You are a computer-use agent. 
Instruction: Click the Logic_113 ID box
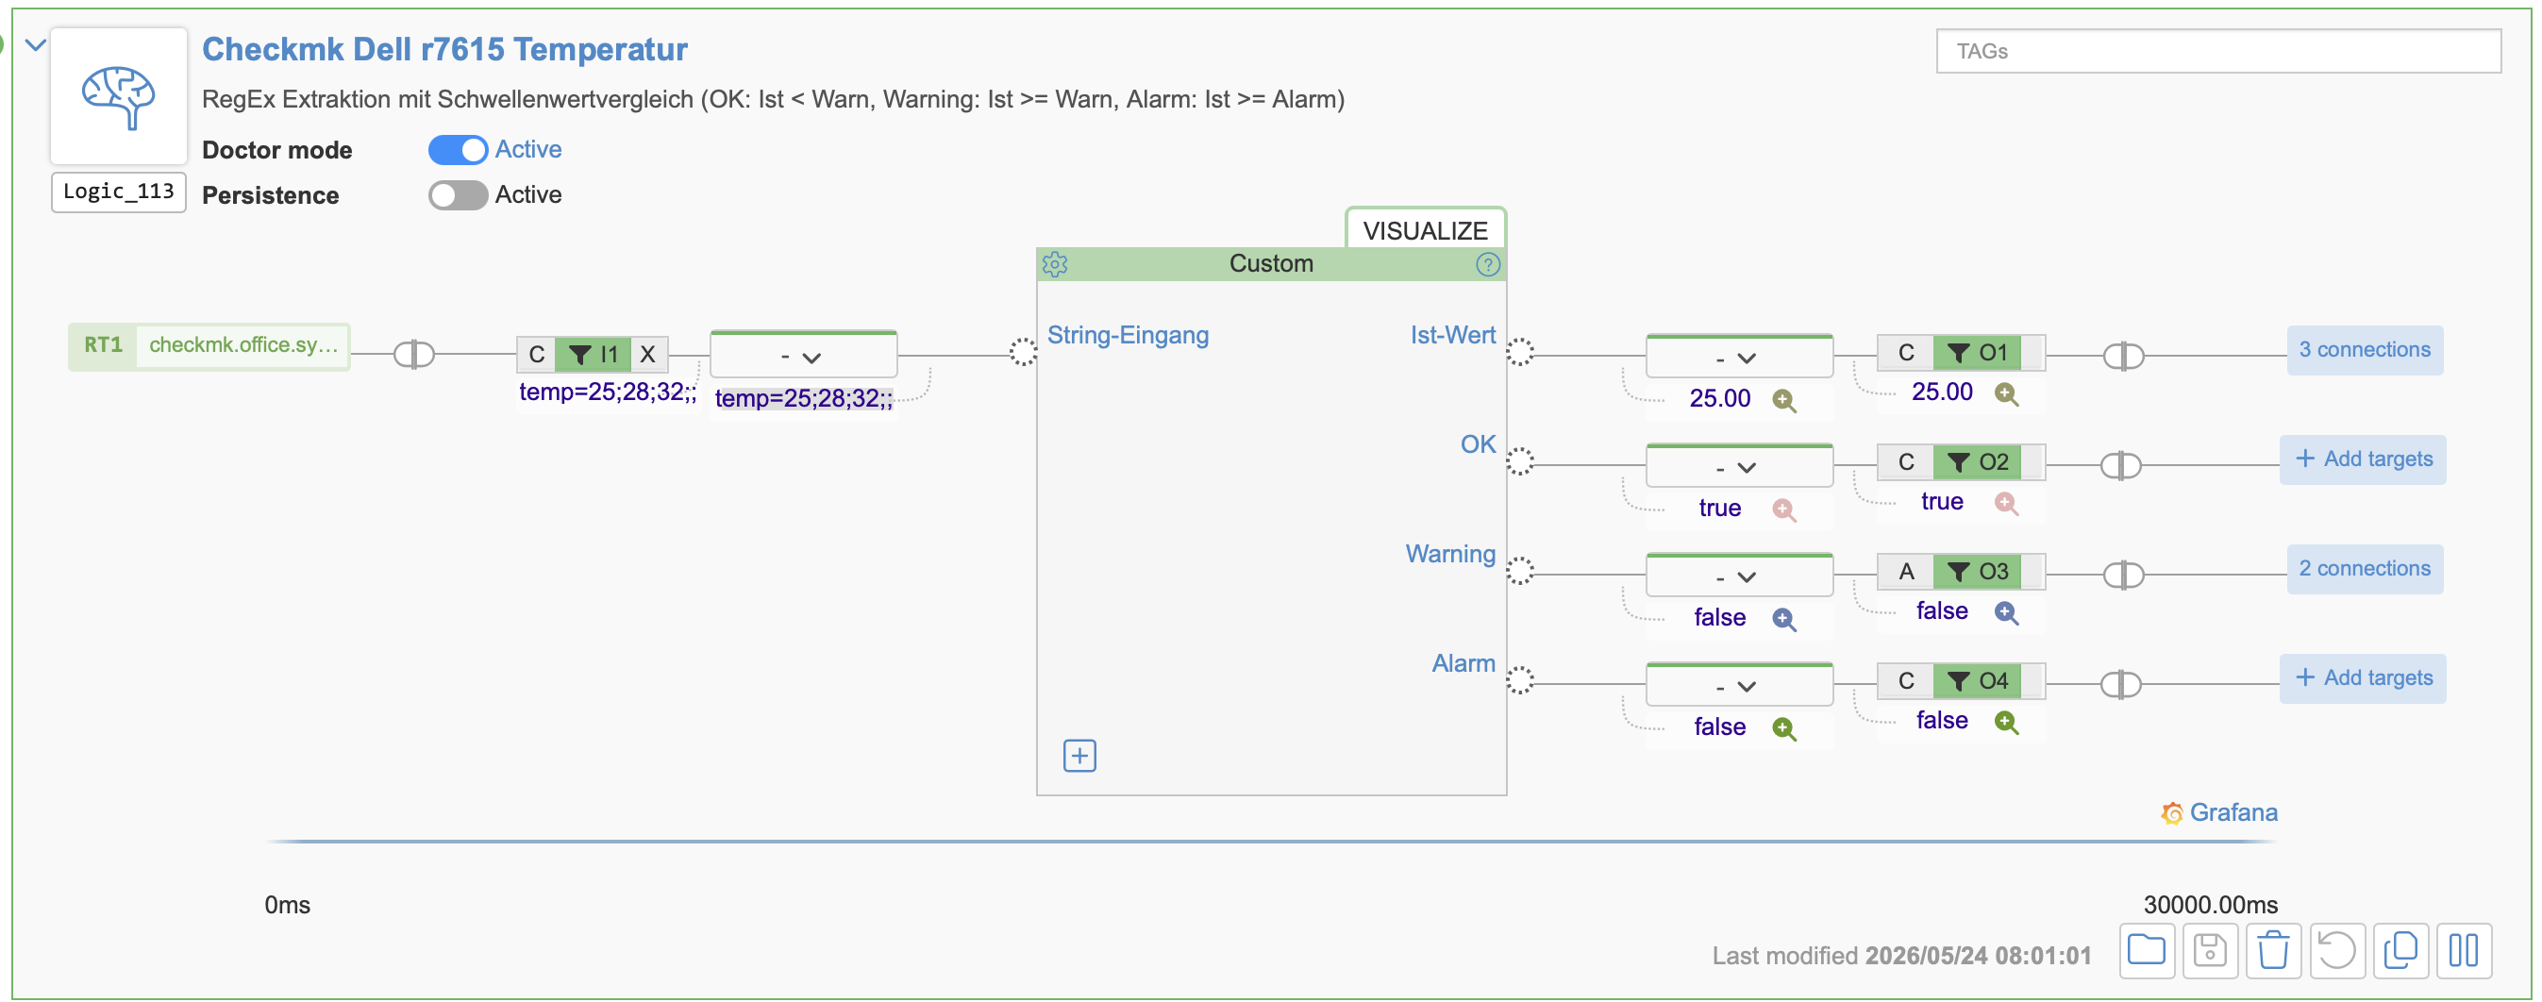tap(118, 192)
